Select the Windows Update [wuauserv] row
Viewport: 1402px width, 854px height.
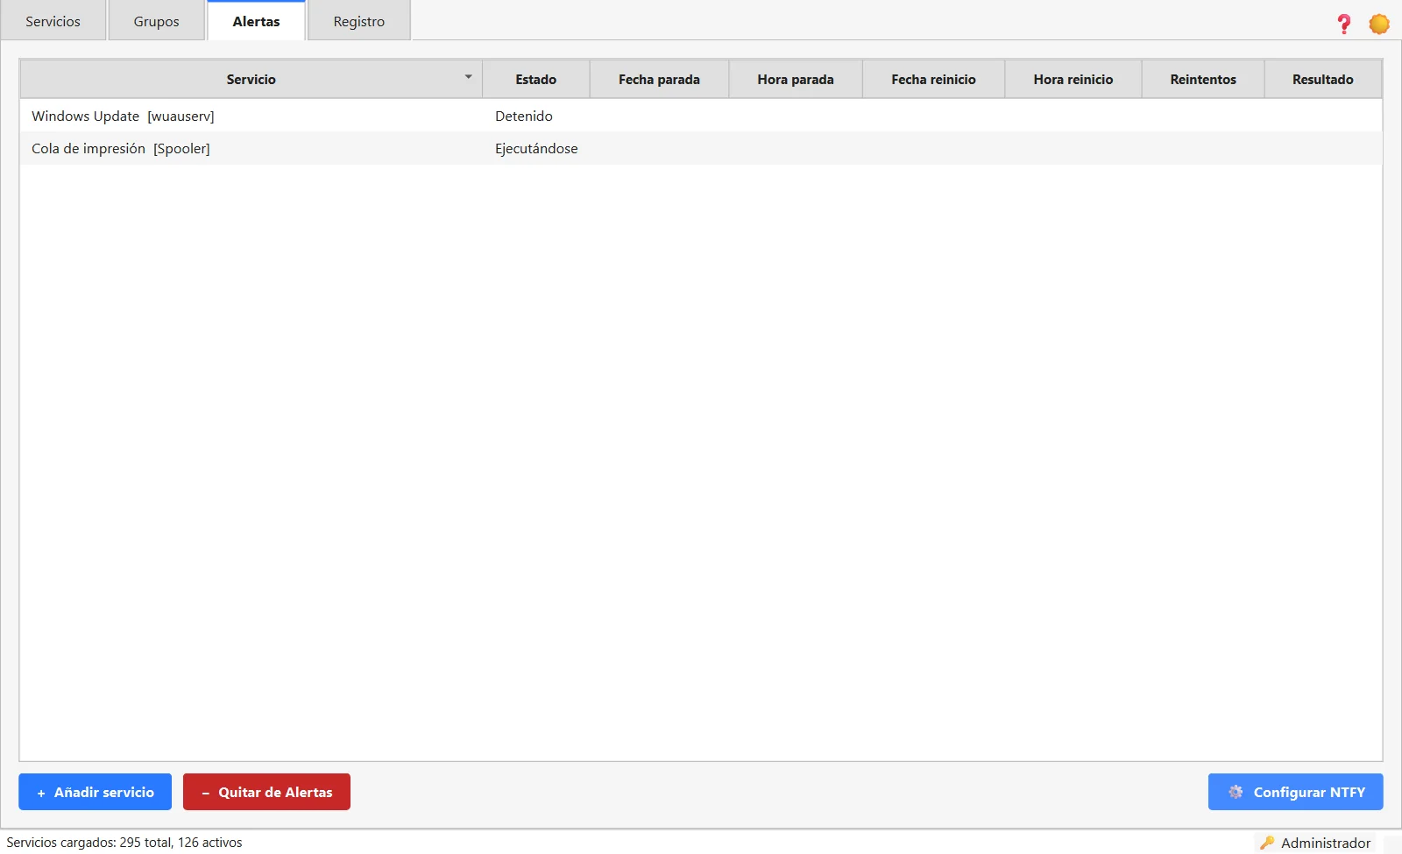pos(701,116)
